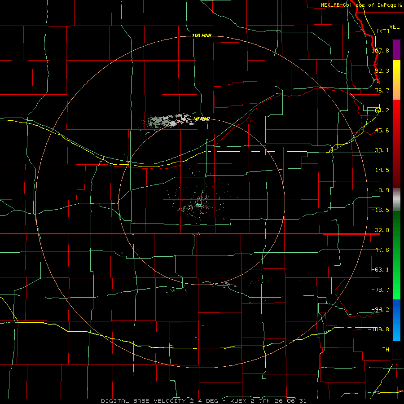Viewport: 404px width, 404px height.
Task: Pick the gray near-zero segment of the color bar
Action: [396, 200]
